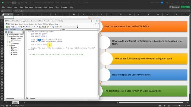This screenshot has width=191, height=107.
Task: Click the Find binoculars icon in VBA toolbar
Action: (24, 27)
